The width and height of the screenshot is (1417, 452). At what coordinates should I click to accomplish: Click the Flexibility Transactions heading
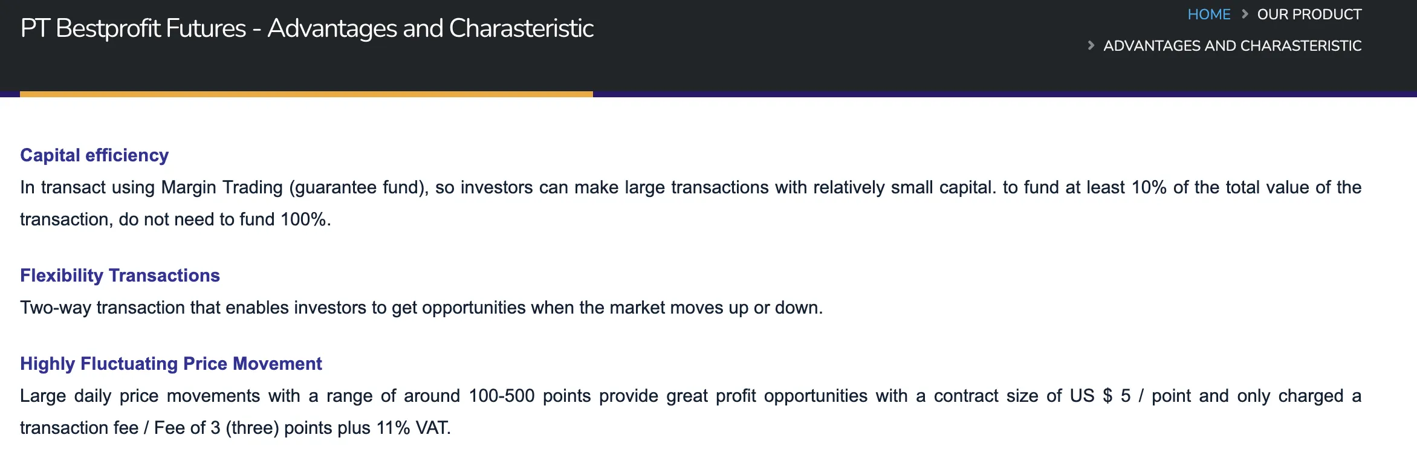tap(120, 276)
